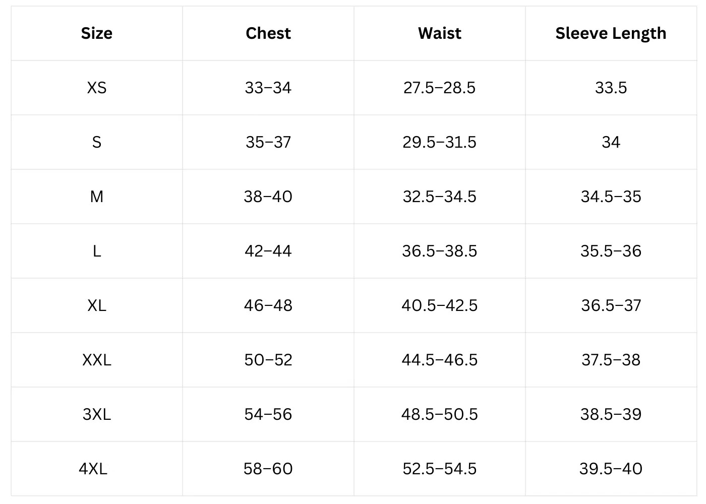The height and width of the screenshot is (504, 706).
Task: Click the Chest column header
Action: (x=268, y=33)
